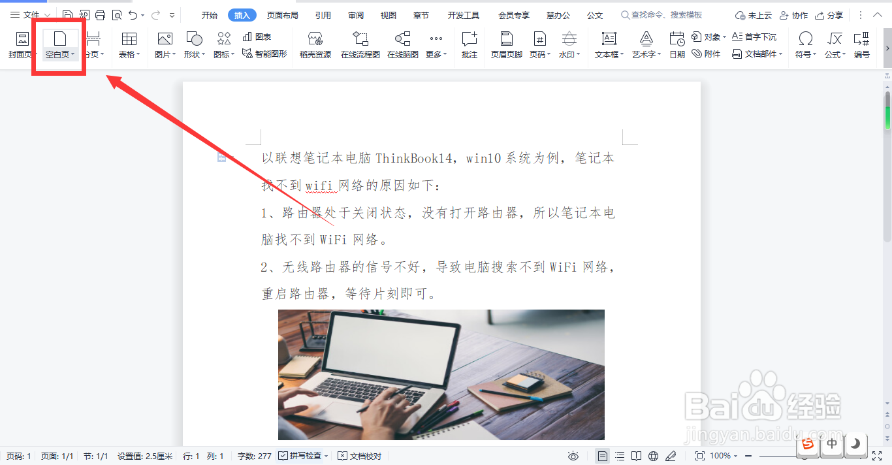Apply 首字下沉 drop cap

pos(754,37)
